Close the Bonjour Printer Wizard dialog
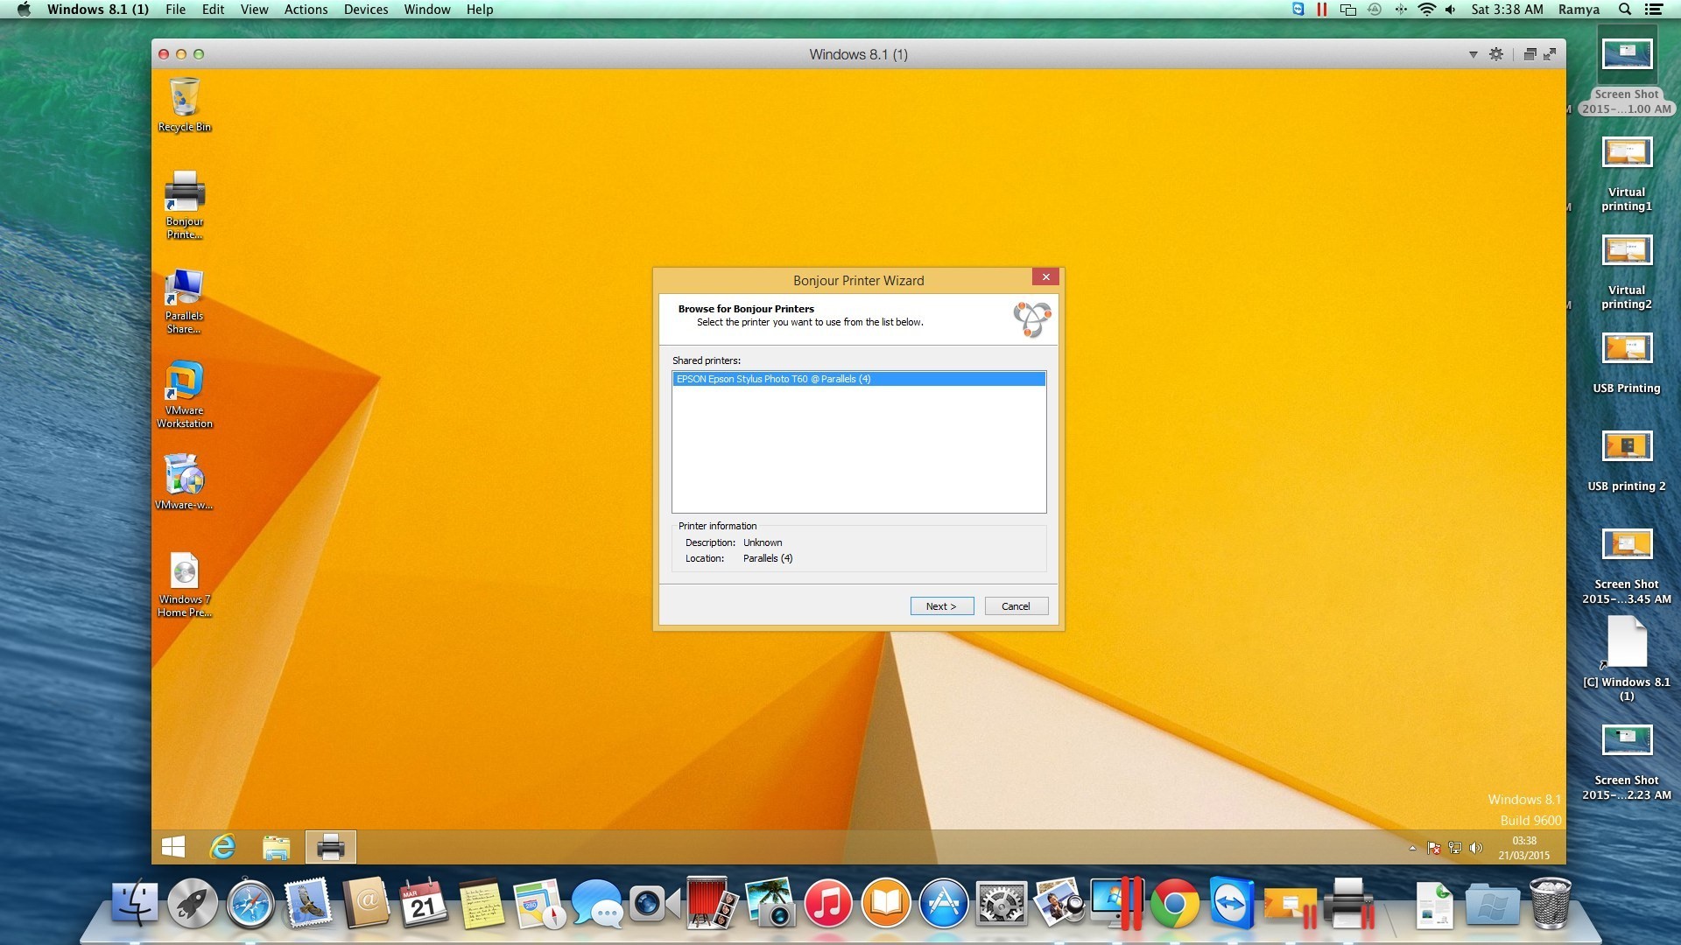1681x945 pixels. 1045,277
